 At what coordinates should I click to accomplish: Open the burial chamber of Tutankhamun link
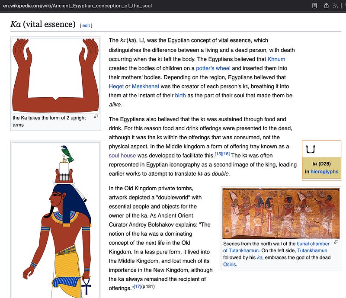276,247
